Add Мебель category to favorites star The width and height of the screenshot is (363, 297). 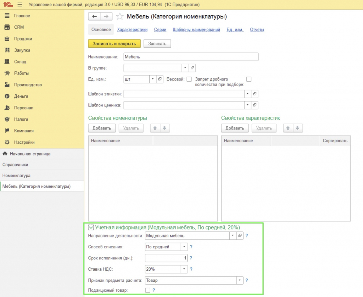coord(120,16)
